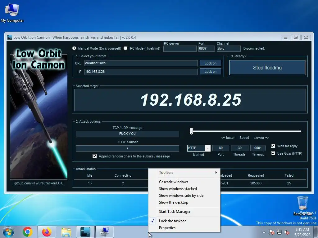
Task: Click the Timeout field 9001
Action: (258, 148)
